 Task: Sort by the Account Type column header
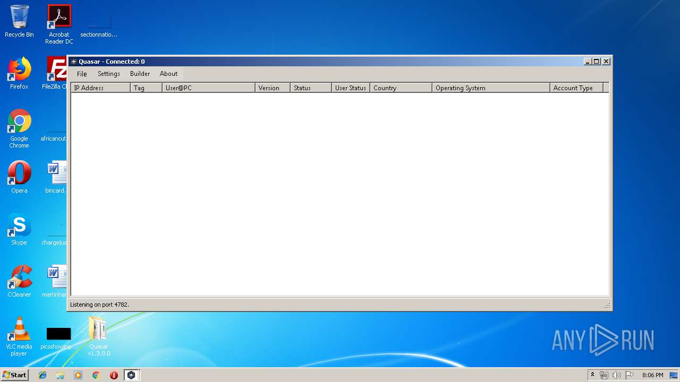coord(577,88)
